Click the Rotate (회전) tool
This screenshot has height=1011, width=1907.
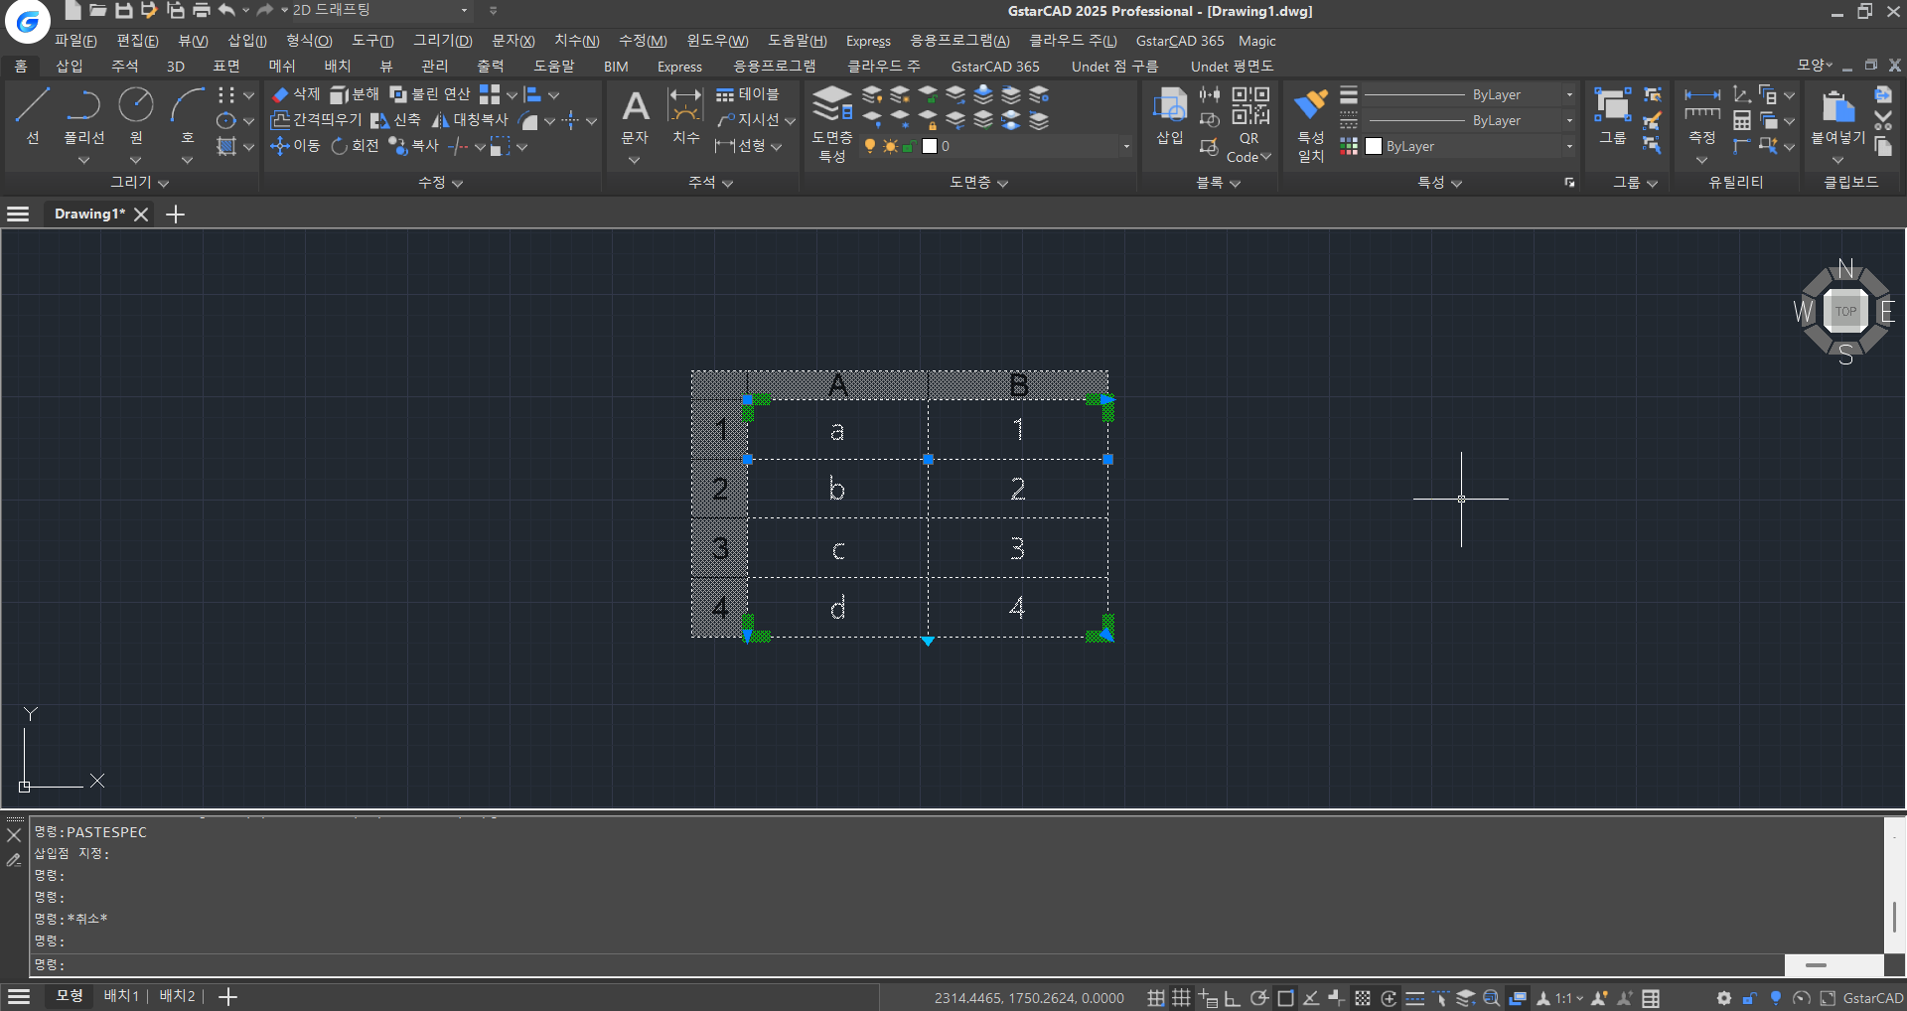pyautogui.click(x=355, y=146)
